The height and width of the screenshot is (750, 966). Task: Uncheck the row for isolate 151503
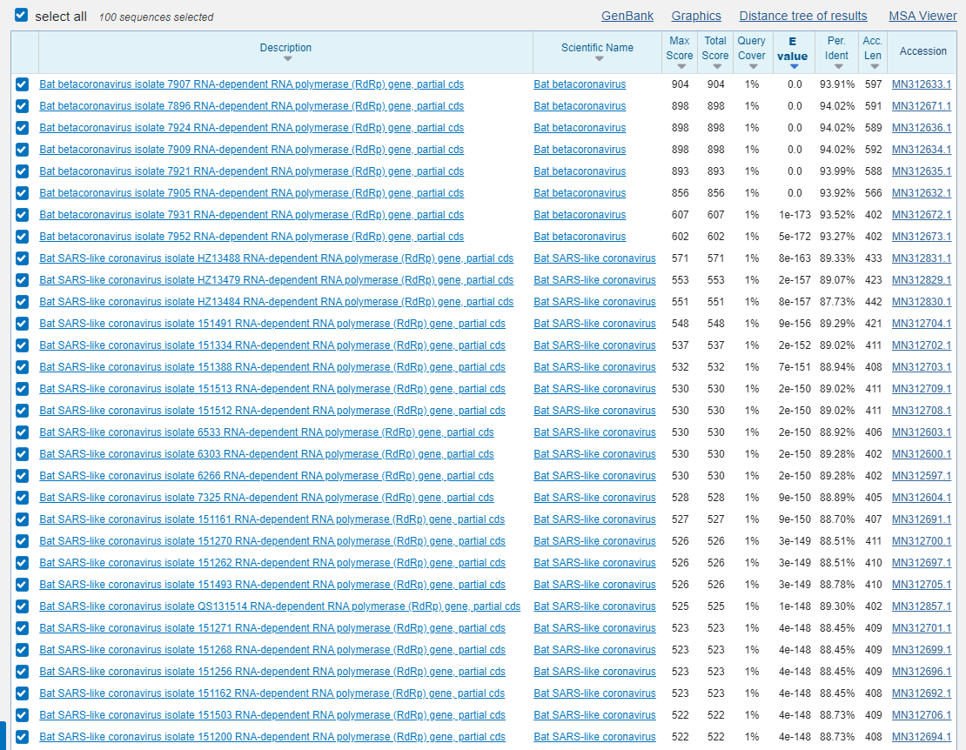[22, 715]
